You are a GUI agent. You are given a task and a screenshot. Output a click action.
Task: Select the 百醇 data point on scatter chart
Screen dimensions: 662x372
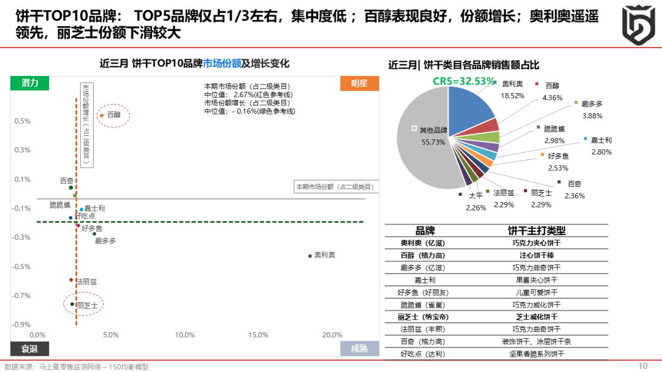point(102,115)
